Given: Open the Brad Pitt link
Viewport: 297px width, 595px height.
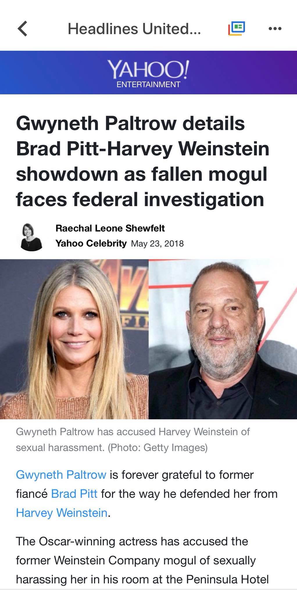Looking at the screenshot, I should [74, 494].
